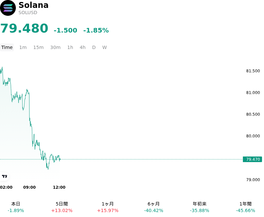Viewport: 264px width, 217px height.
Task: Select the 1年間 performance range
Action: click(246, 207)
